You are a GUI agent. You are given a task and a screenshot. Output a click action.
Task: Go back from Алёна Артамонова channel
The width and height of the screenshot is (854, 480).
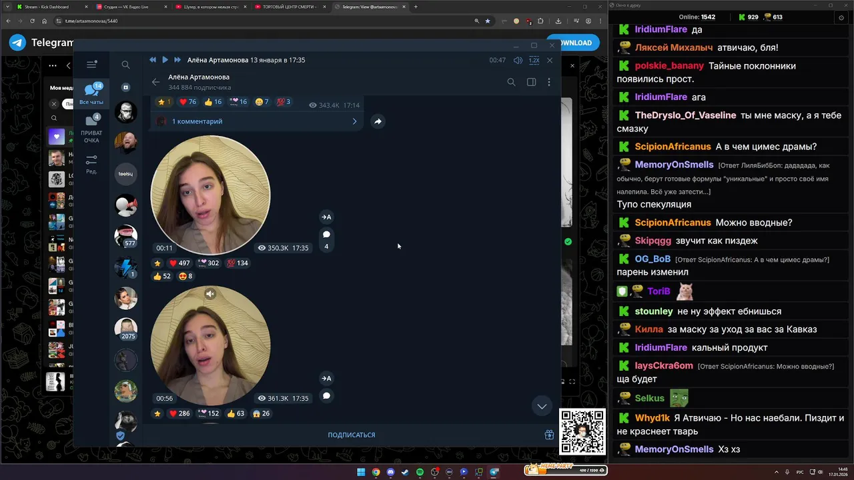point(155,82)
